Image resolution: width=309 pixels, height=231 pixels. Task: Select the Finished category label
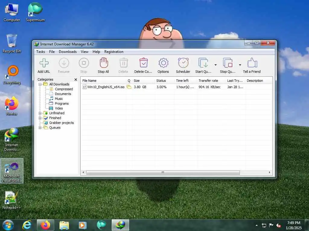tap(55, 118)
